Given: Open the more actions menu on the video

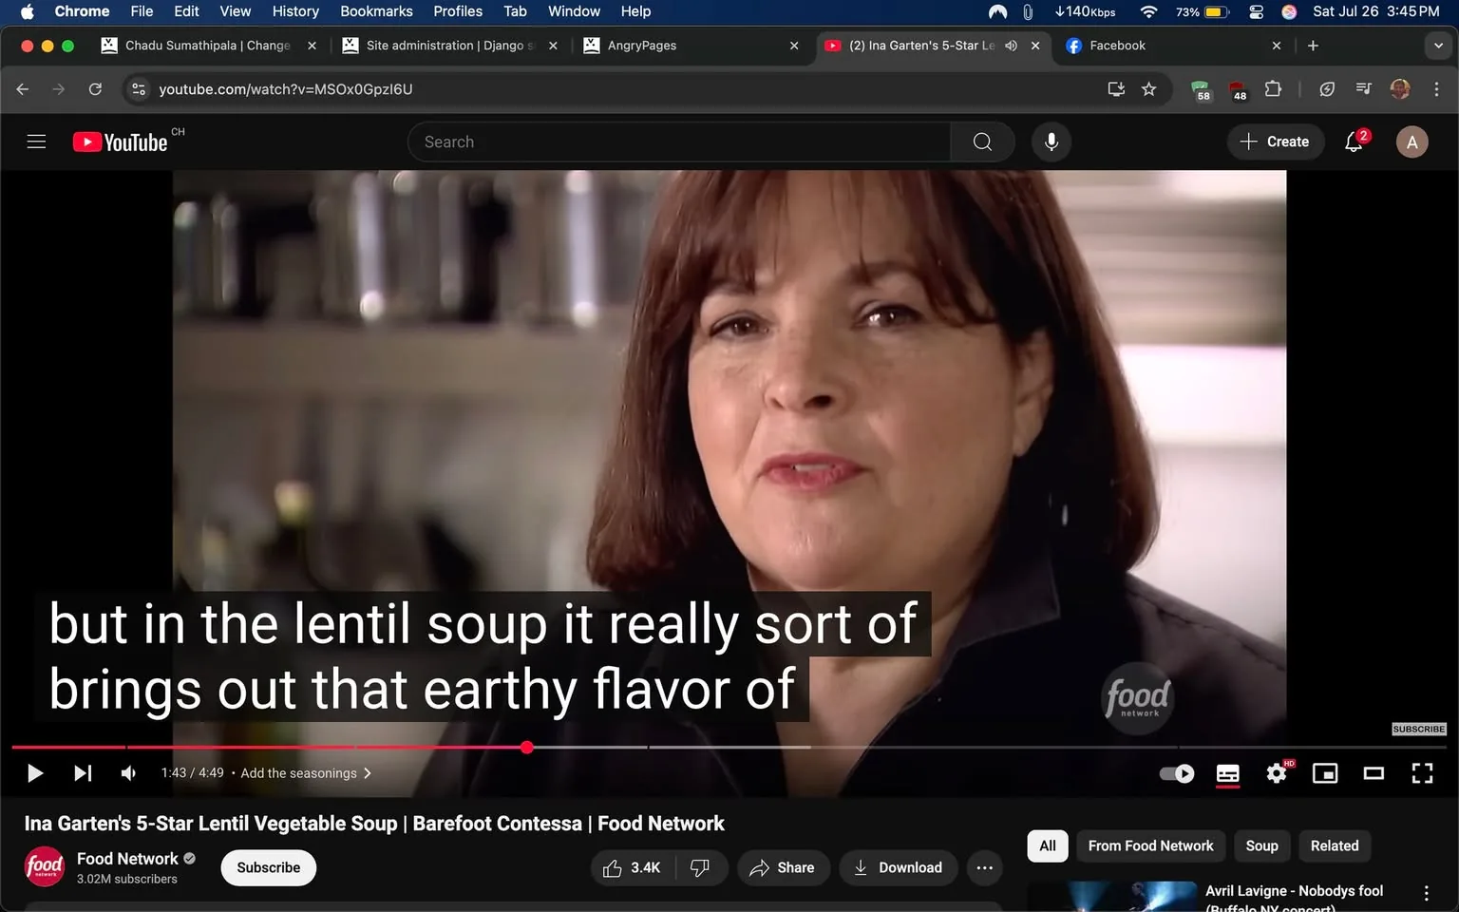Looking at the screenshot, I should 984,867.
